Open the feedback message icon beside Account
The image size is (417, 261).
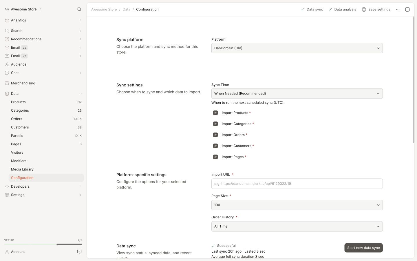(x=79, y=252)
